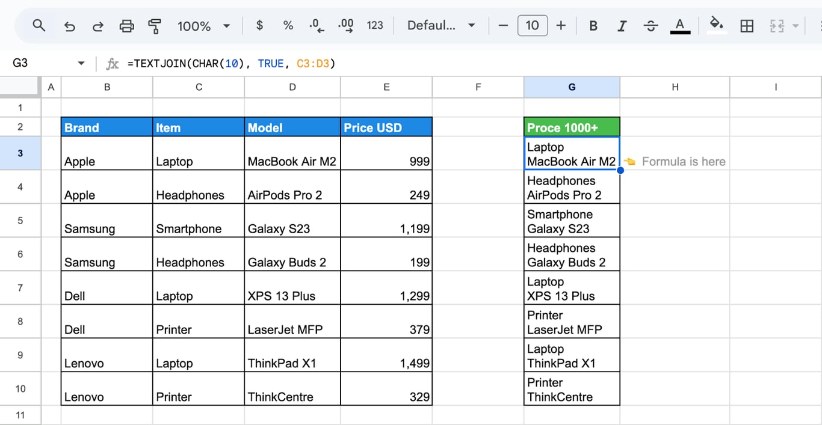The width and height of the screenshot is (822, 425).
Task: Select the cell with price 249
Action: [x=386, y=187]
